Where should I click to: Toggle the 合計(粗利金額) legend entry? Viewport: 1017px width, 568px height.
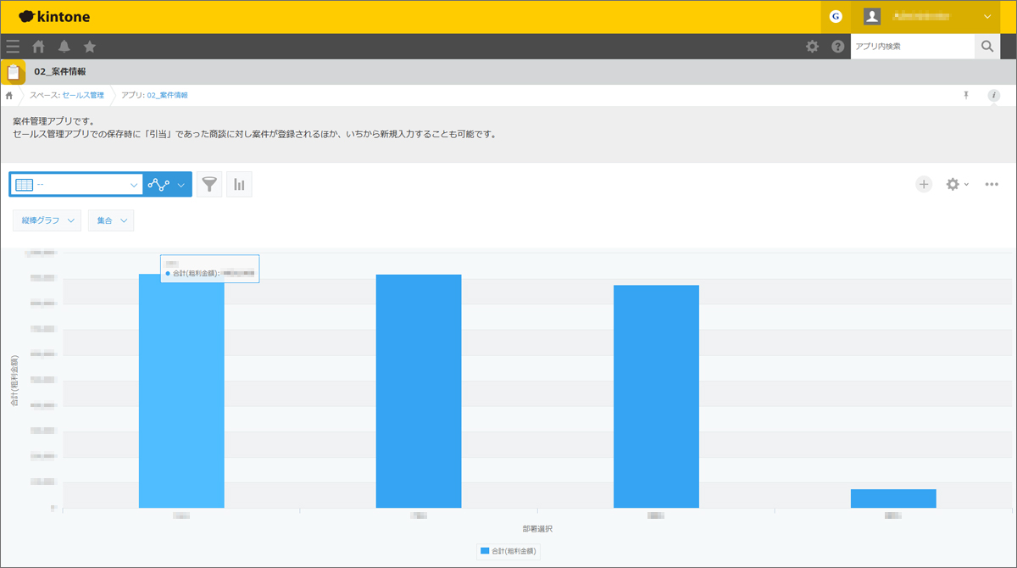tap(508, 550)
